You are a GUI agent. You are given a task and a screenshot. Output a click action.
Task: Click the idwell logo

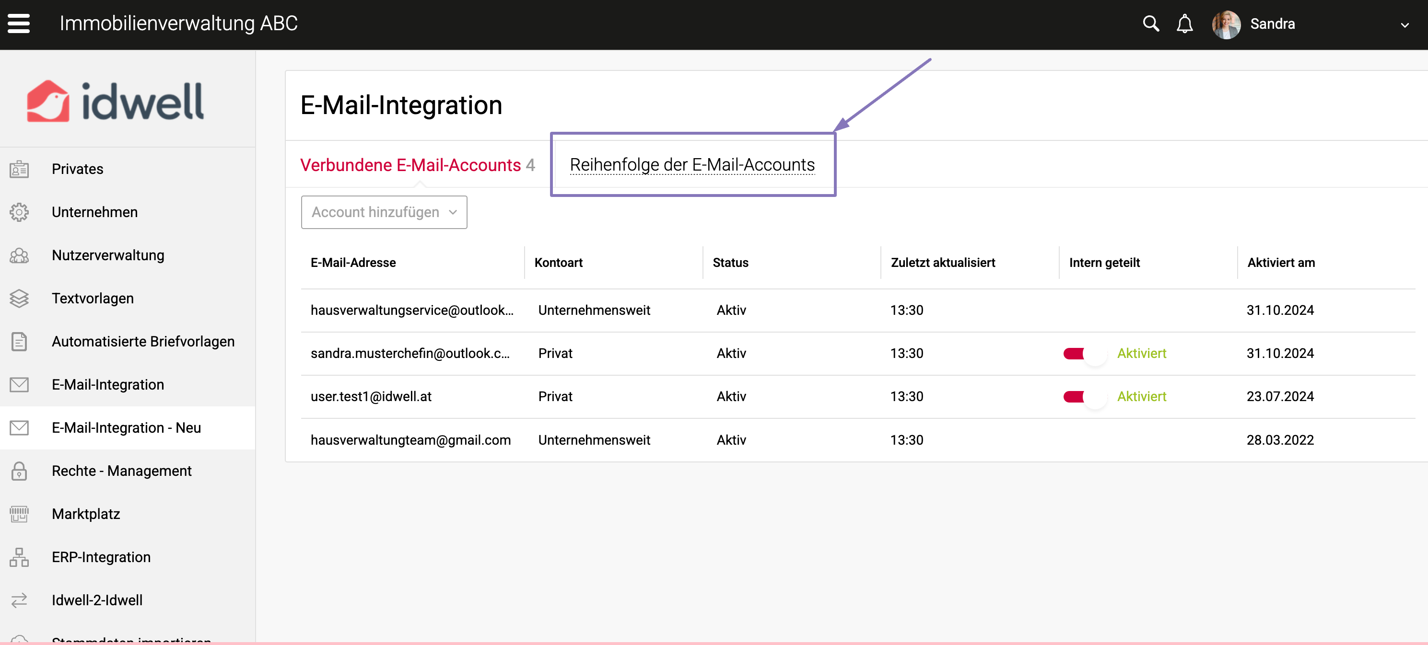pos(115,102)
